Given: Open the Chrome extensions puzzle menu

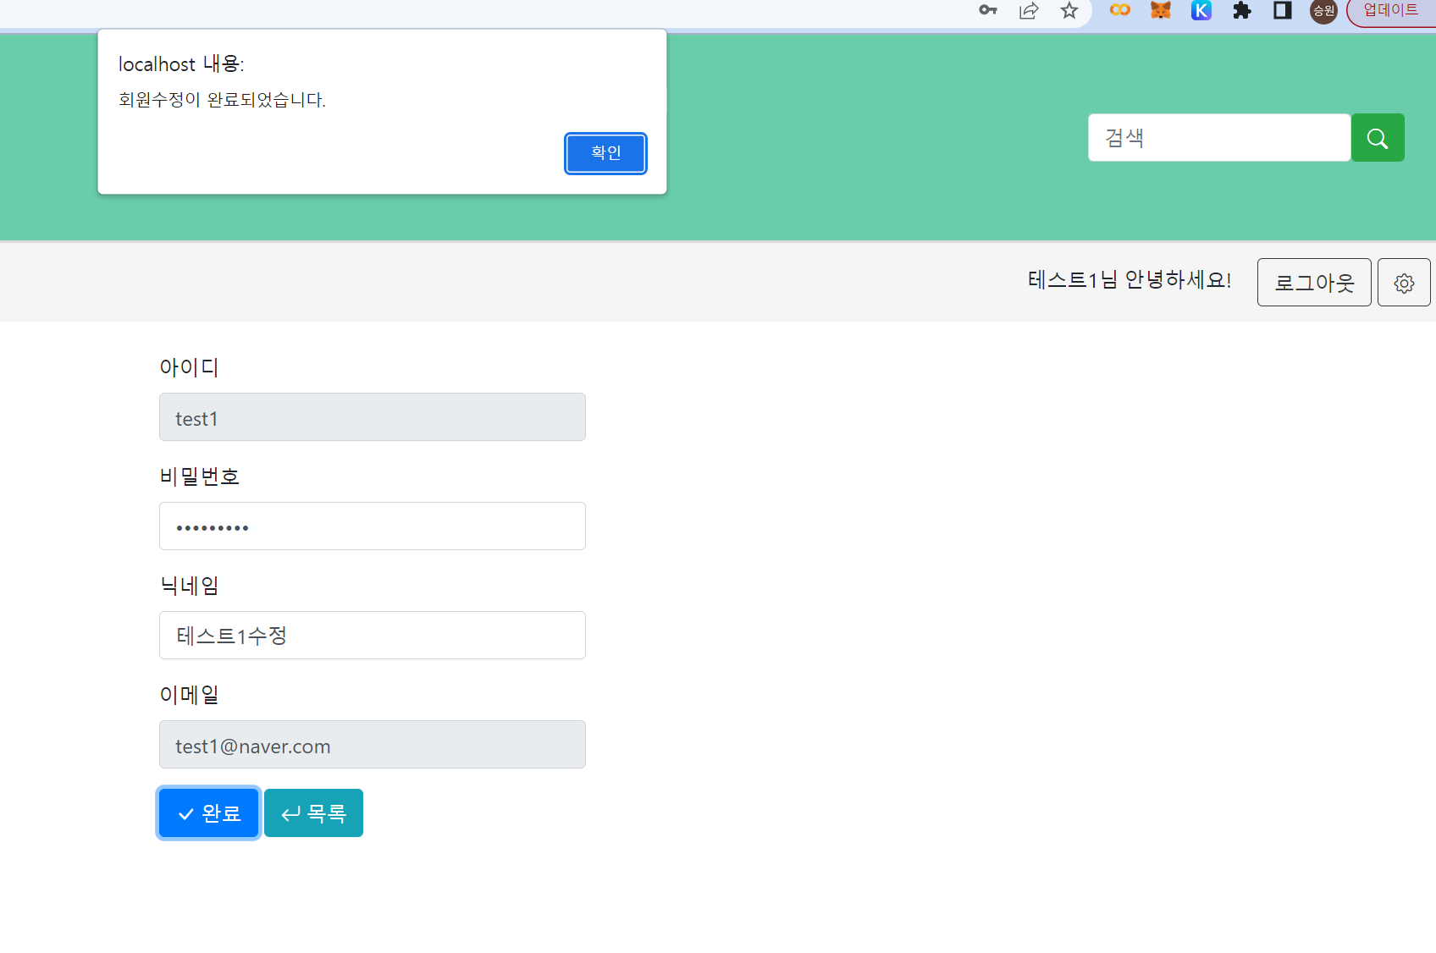Looking at the screenshot, I should click(x=1241, y=12).
